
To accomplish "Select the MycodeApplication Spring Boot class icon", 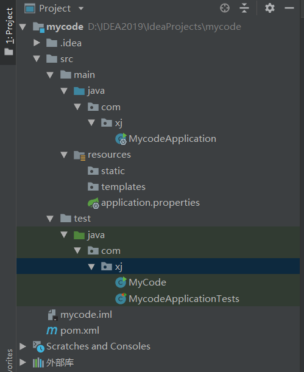I will pos(121,139).
